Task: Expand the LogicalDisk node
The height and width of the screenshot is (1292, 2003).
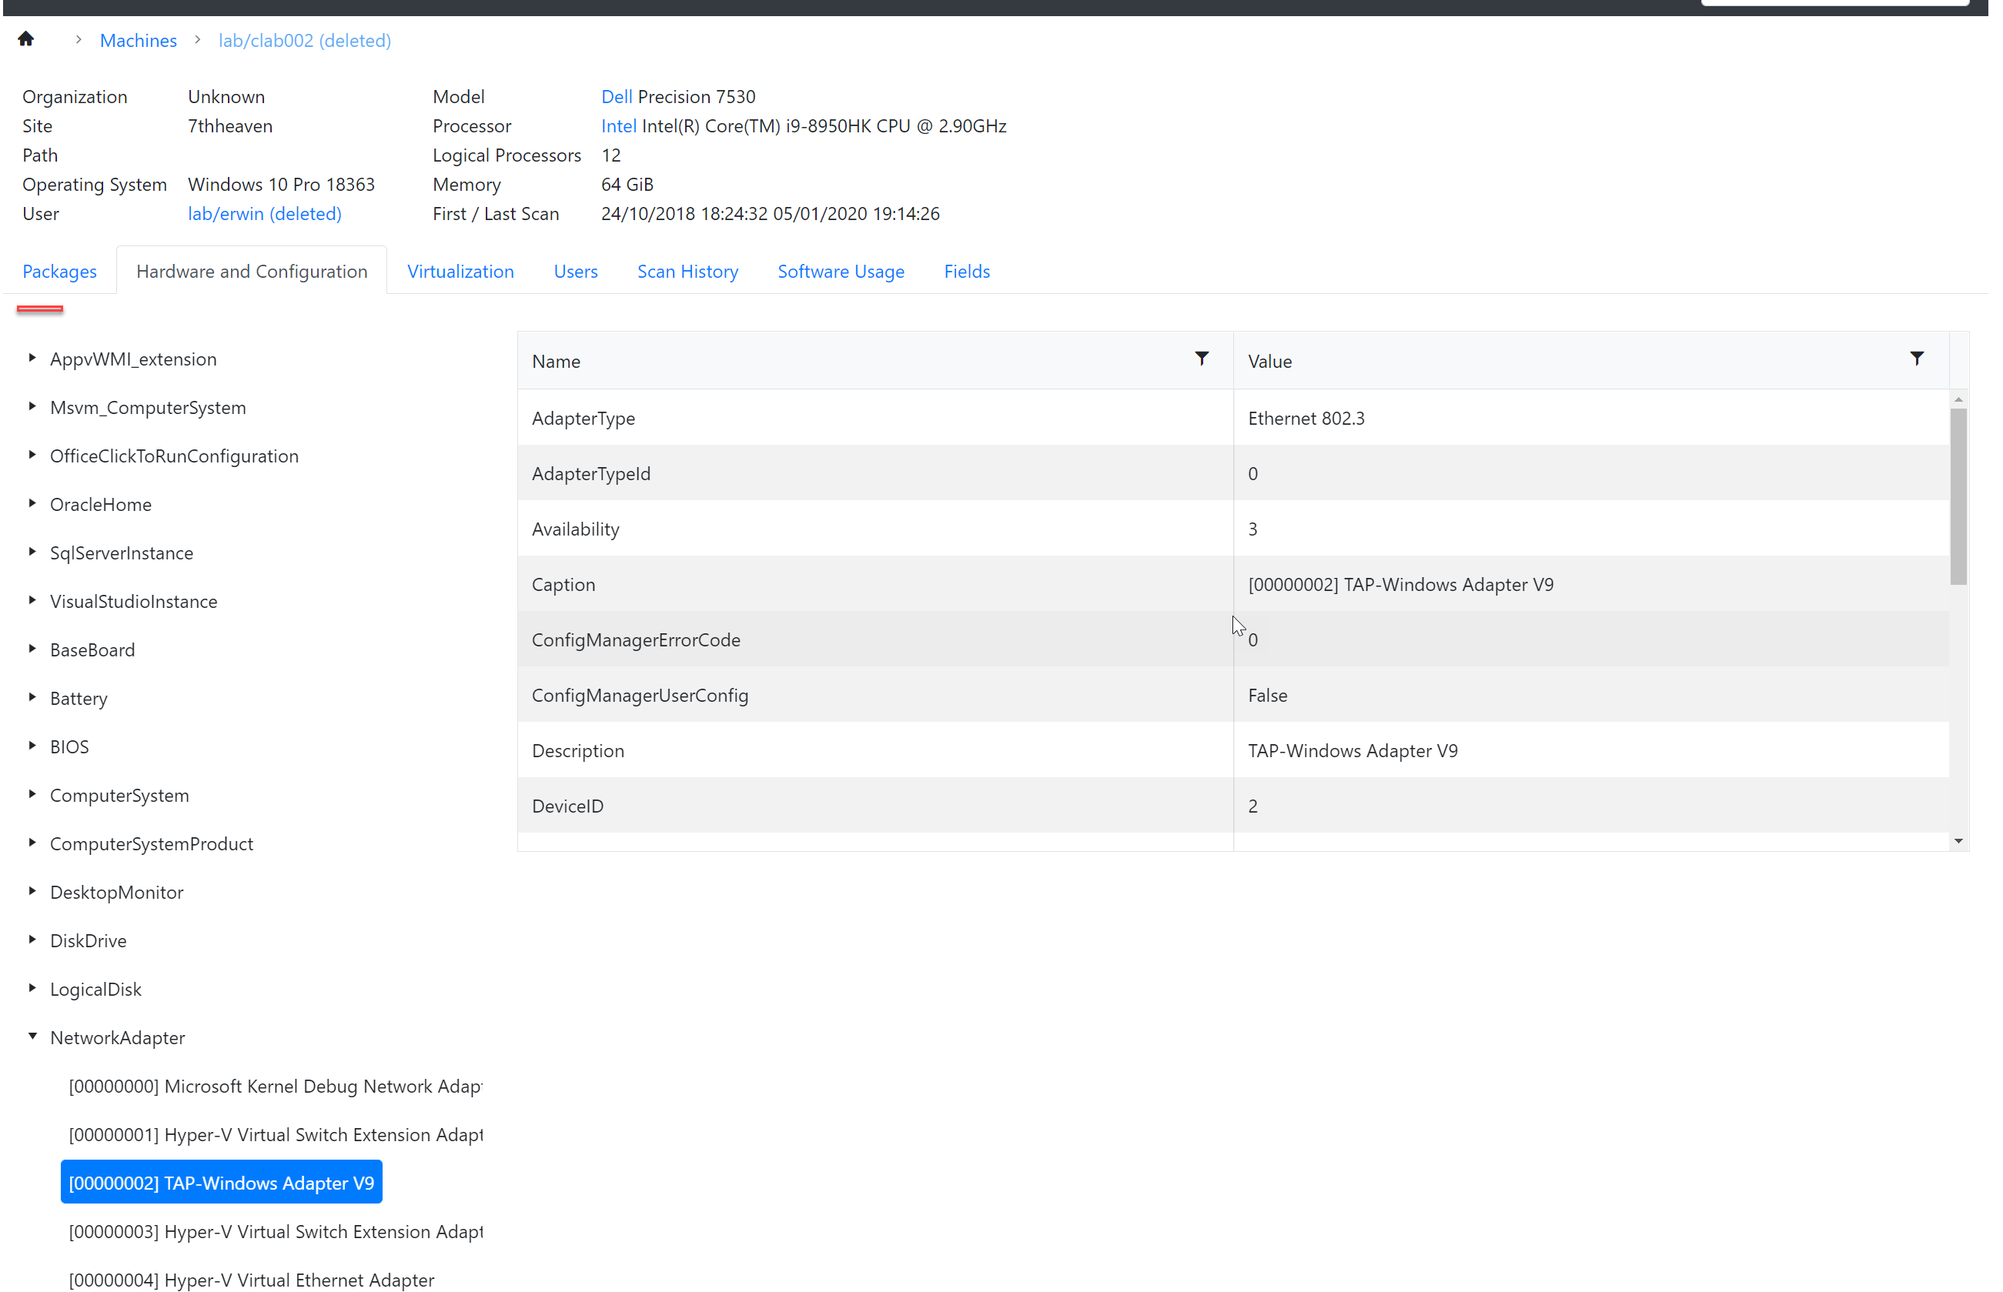Action: [32, 988]
